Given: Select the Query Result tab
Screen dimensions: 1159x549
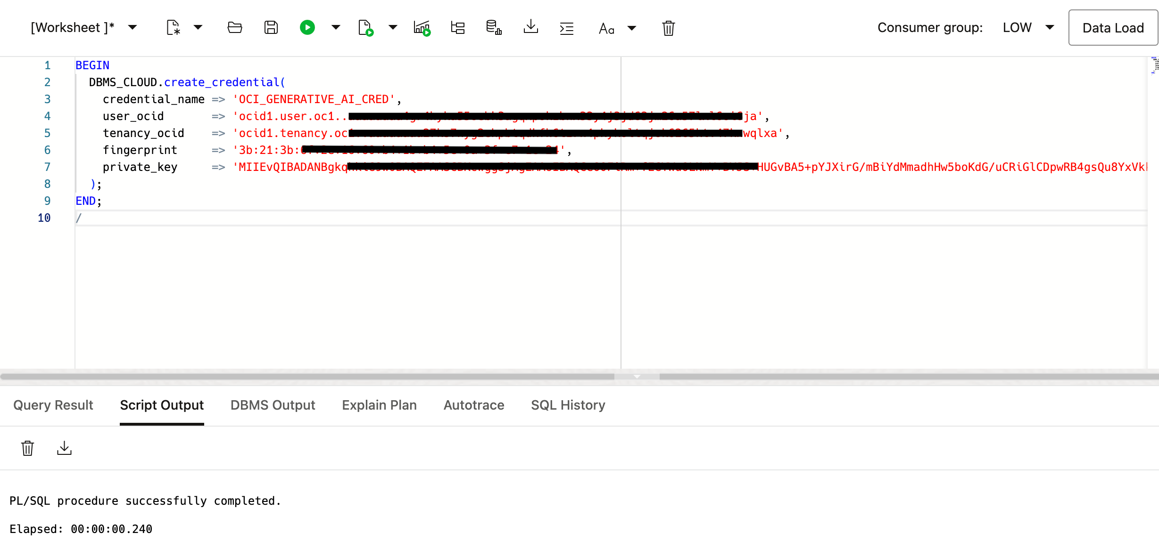Looking at the screenshot, I should click(x=53, y=405).
